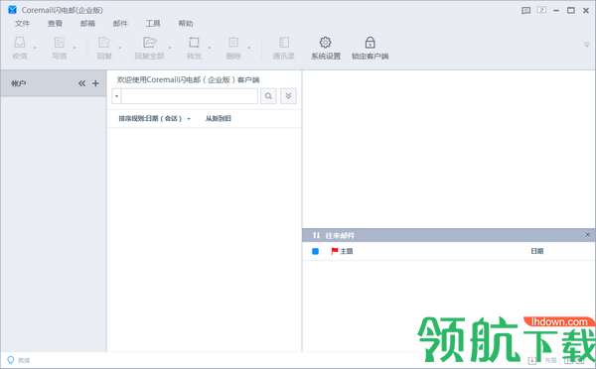Click the 欢迎使用Coremail闪电邮 welcome text
This screenshot has width=596, height=369.
188,79
